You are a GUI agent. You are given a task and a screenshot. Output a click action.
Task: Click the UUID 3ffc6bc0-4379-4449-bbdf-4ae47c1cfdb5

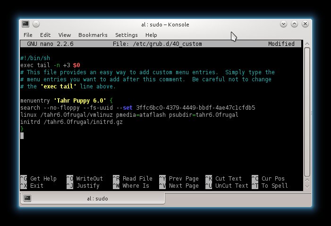pyautogui.click(x=195, y=108)
